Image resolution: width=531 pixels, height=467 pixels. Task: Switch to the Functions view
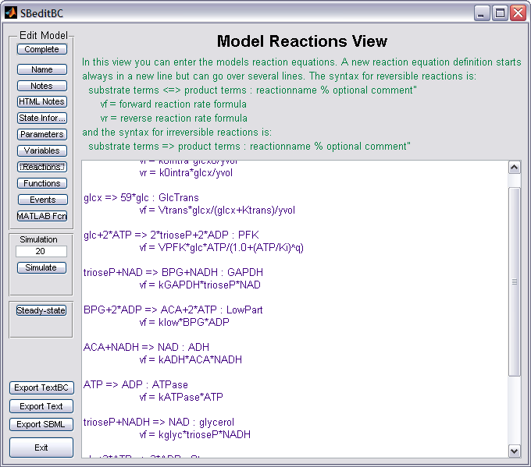(x=41, y=183)
